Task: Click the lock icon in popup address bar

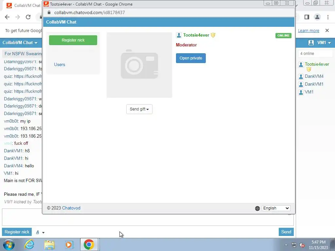Action: coord(49,12)
